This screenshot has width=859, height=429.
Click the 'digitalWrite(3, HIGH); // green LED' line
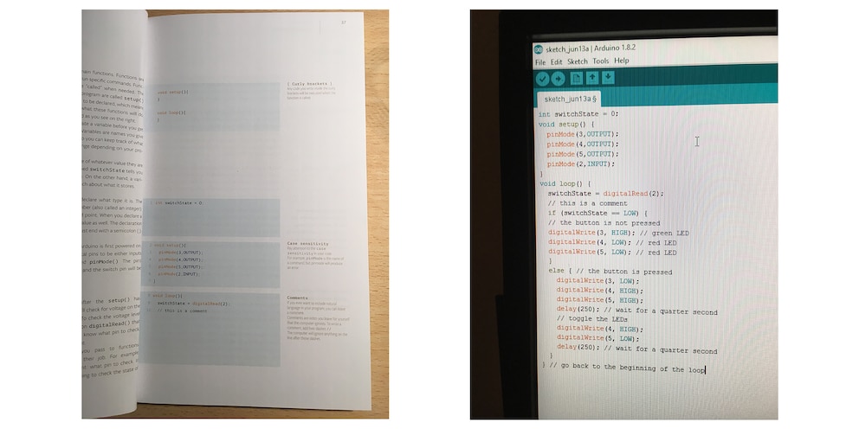[619, 234]
